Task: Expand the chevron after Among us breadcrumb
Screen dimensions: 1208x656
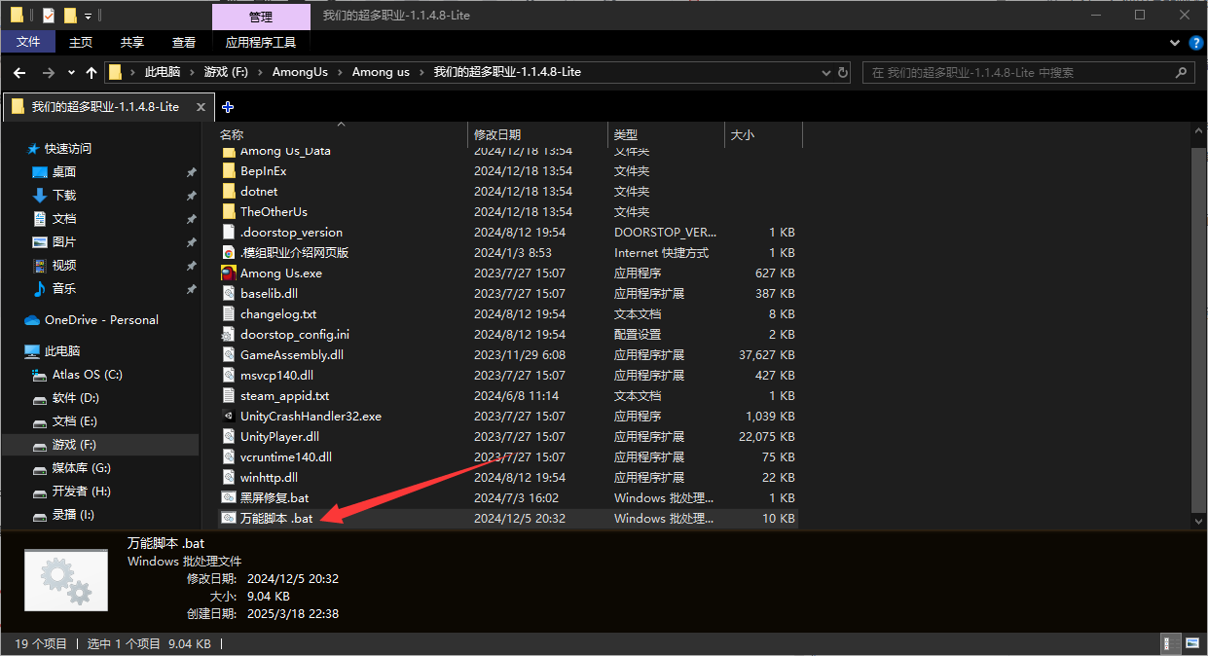Action: (x=421, y=72)
